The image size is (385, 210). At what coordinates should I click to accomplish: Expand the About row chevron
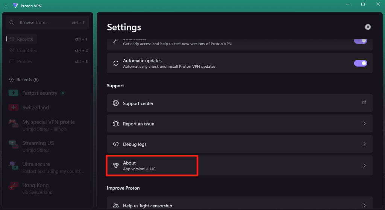coord(364,166)
